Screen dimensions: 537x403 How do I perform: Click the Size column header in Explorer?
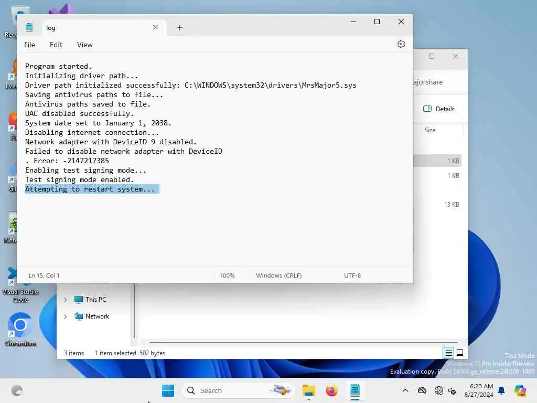pos(430,130)
